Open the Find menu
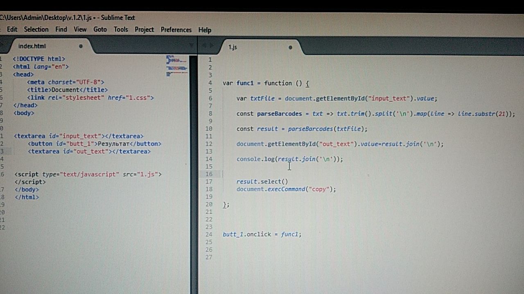Screen dimensions: 524x294 61,29
